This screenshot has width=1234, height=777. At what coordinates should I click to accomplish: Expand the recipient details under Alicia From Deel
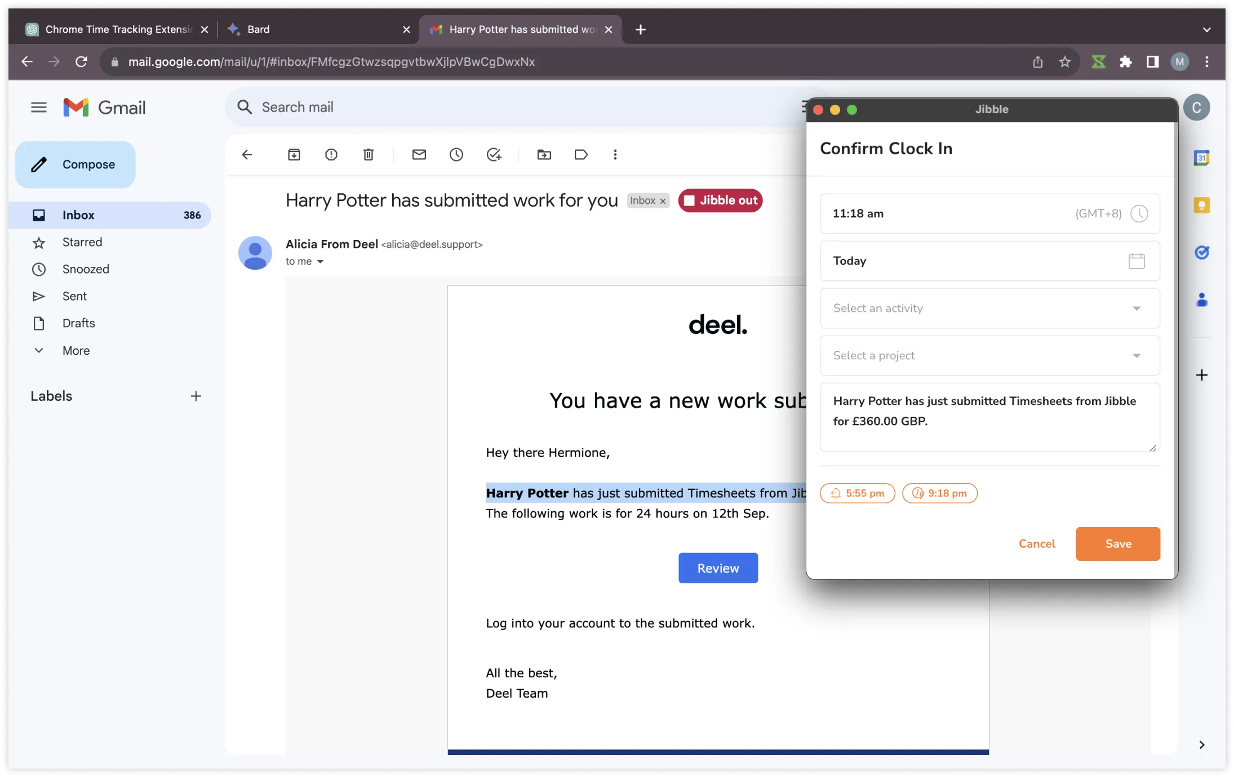tap(321, 261)
